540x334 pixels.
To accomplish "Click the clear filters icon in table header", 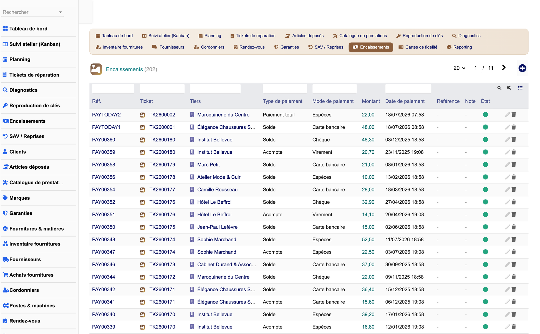I will pyautogui.click(x=509, y=88).
